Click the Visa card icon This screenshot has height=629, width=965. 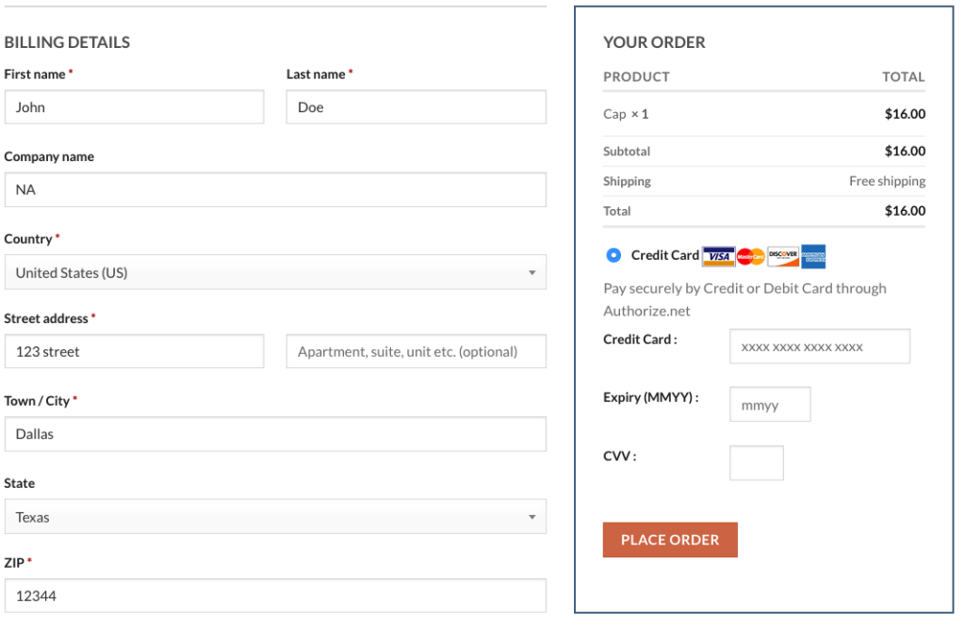(719, 256)
